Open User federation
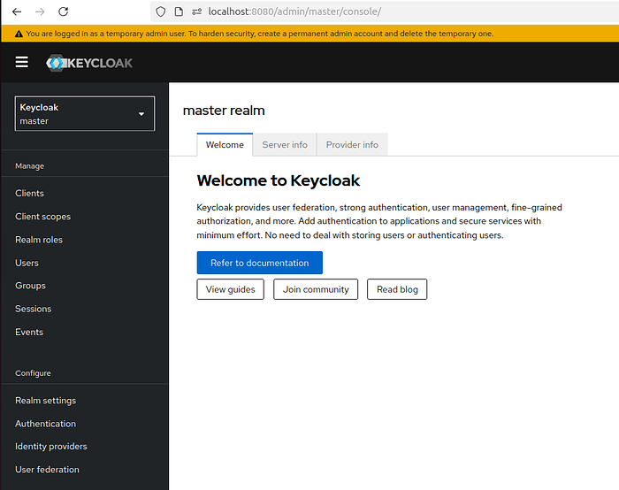 pyautogui.click(x=47, y=470)
